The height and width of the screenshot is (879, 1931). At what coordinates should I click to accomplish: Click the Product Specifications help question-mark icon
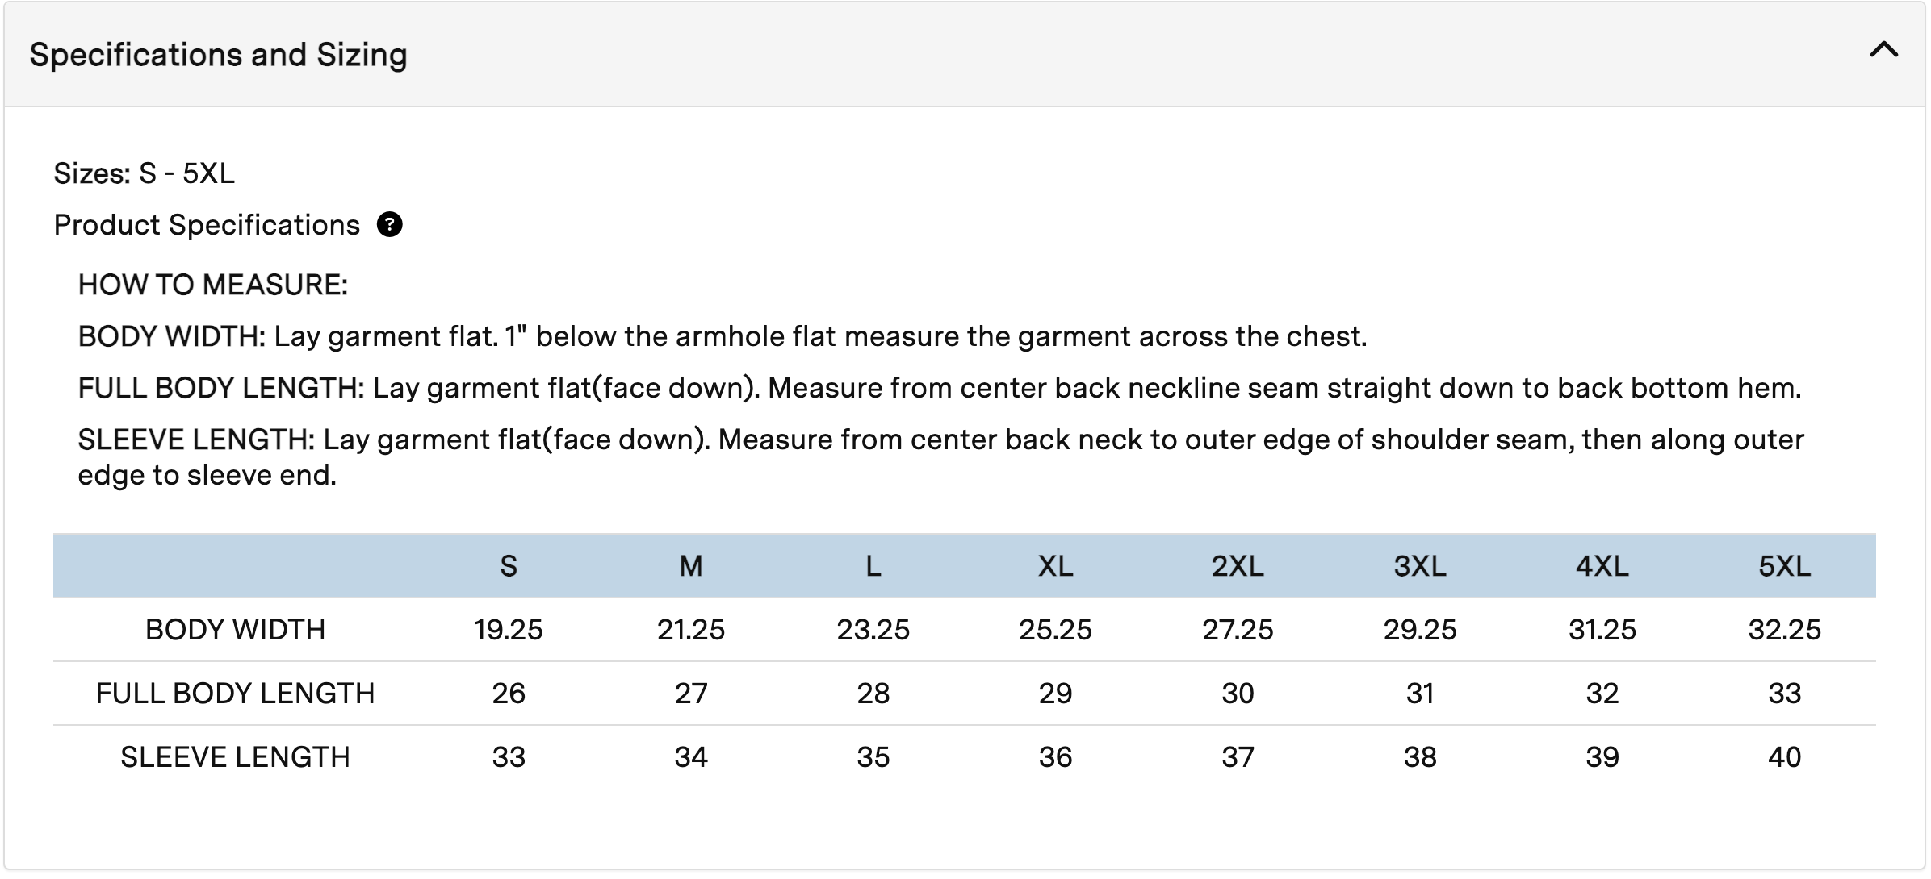(x=389, y=224)
